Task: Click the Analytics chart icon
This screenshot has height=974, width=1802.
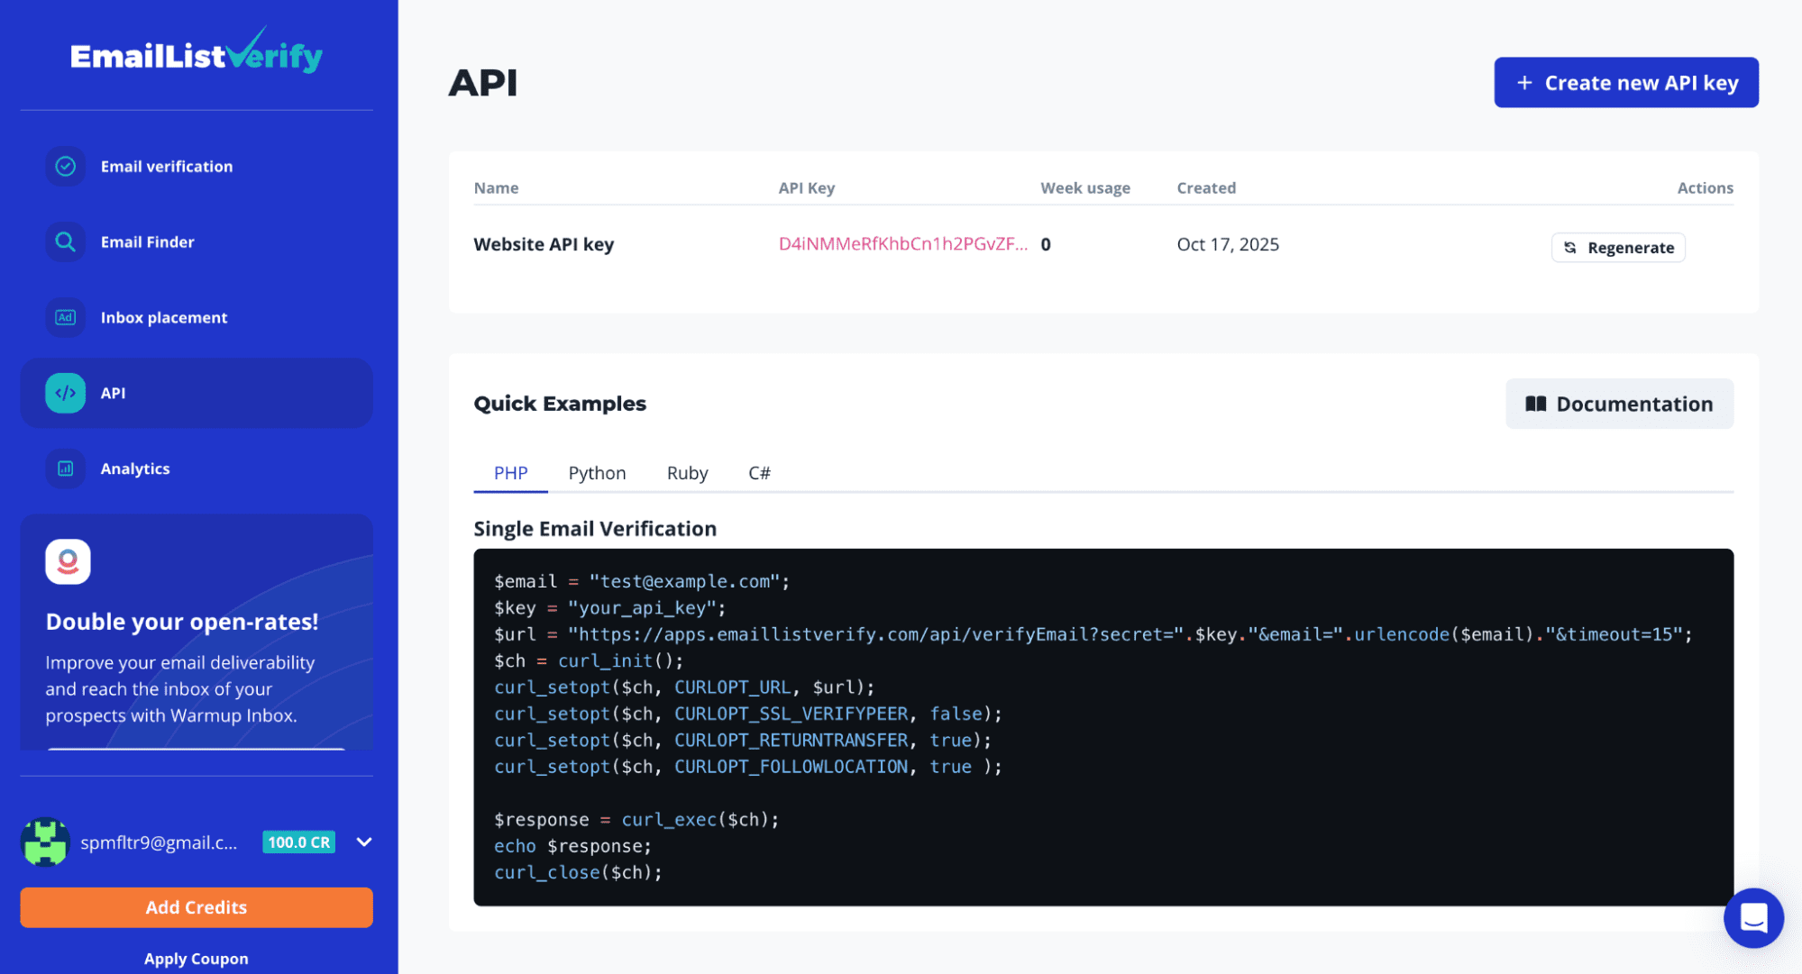Action: pos(65,469)
